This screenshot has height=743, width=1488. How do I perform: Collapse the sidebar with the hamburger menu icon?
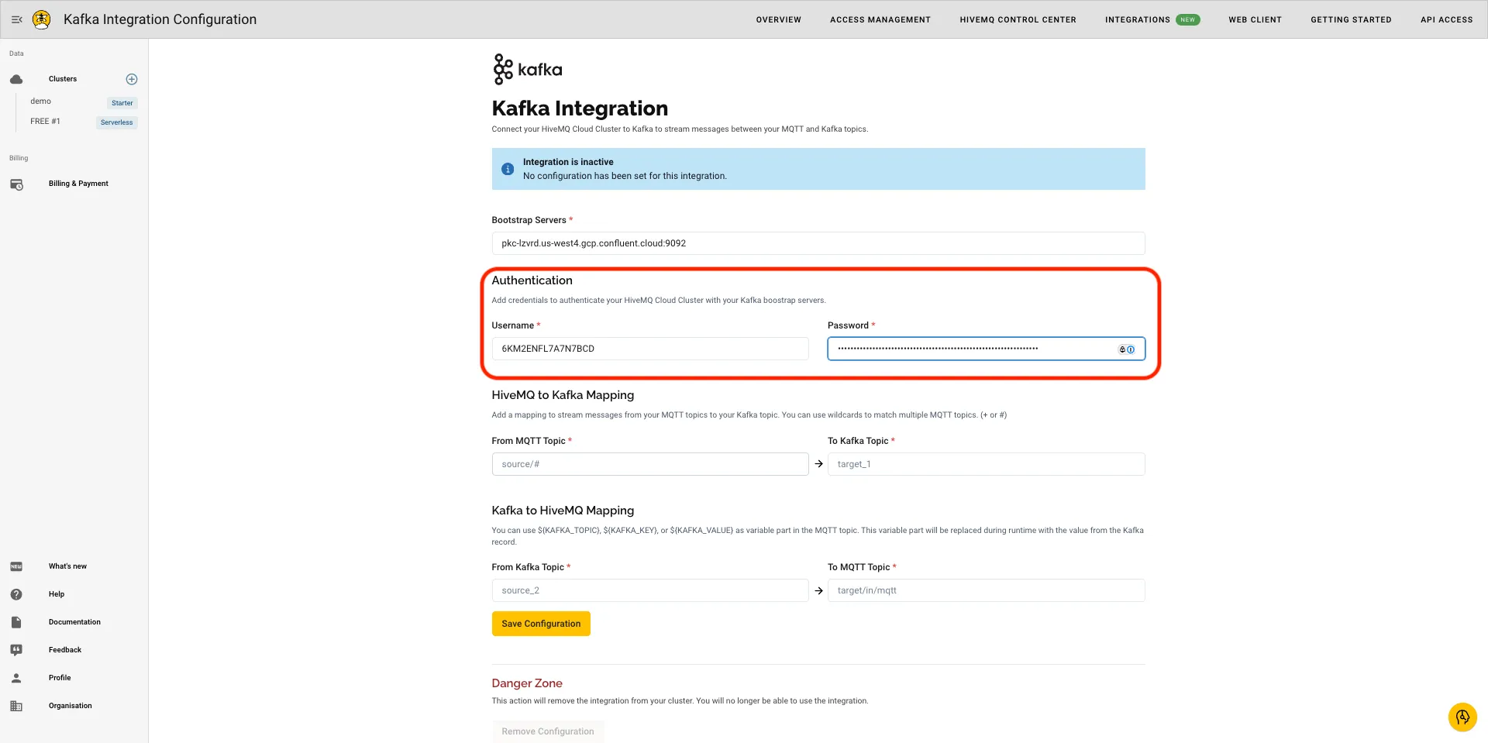coord(16,19)
